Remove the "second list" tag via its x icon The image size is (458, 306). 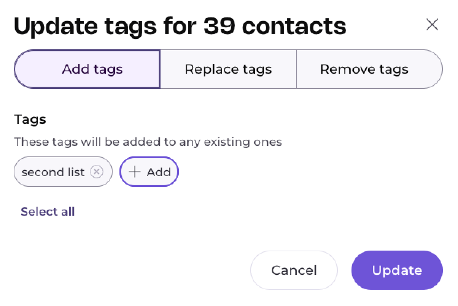point(97,172)
